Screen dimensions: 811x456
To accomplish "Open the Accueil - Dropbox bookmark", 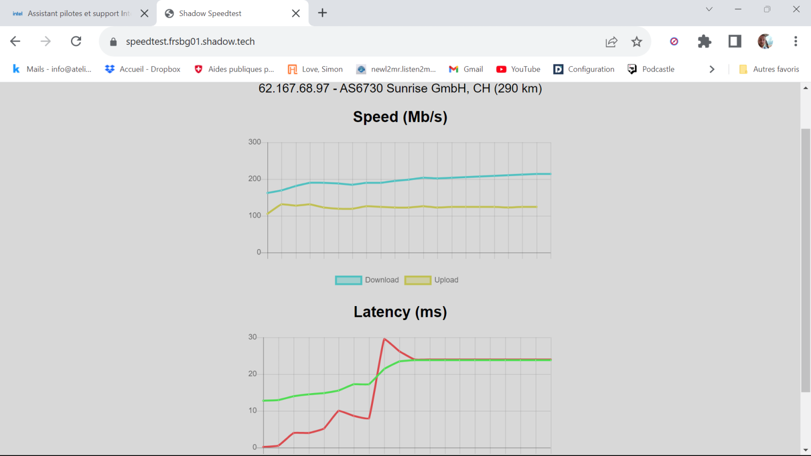I will tap(143, 69).
